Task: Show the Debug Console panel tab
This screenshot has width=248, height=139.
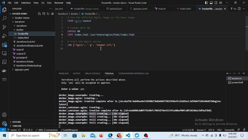Action: [x=92, y=73]
